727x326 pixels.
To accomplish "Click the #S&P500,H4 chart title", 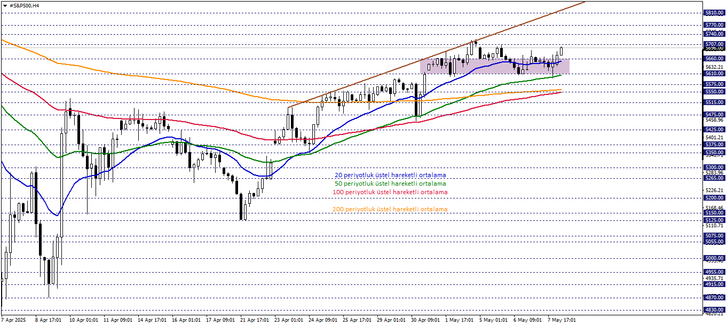I will [25, 5].
